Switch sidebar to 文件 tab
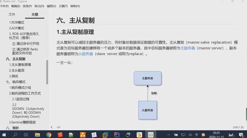The image size is (247, 138). 12,15
